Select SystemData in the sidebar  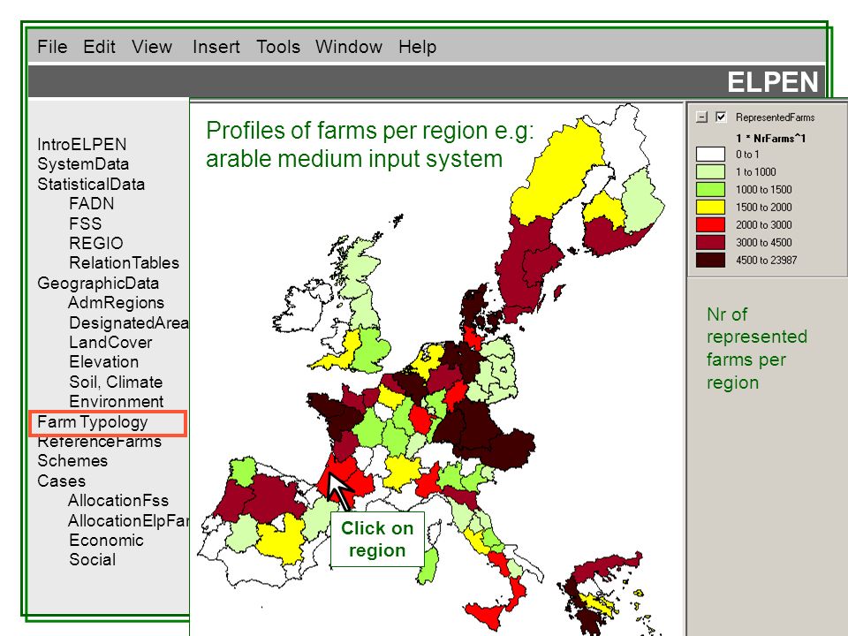(83, 164)
